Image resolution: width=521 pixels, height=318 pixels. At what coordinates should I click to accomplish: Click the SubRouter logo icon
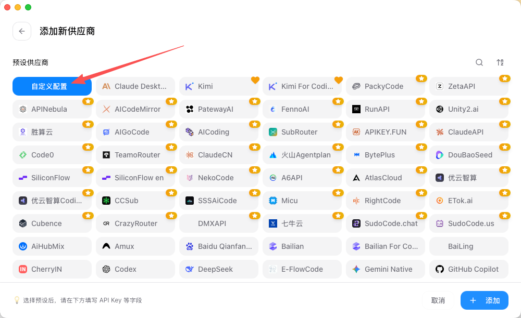click(x=273, y=132)
